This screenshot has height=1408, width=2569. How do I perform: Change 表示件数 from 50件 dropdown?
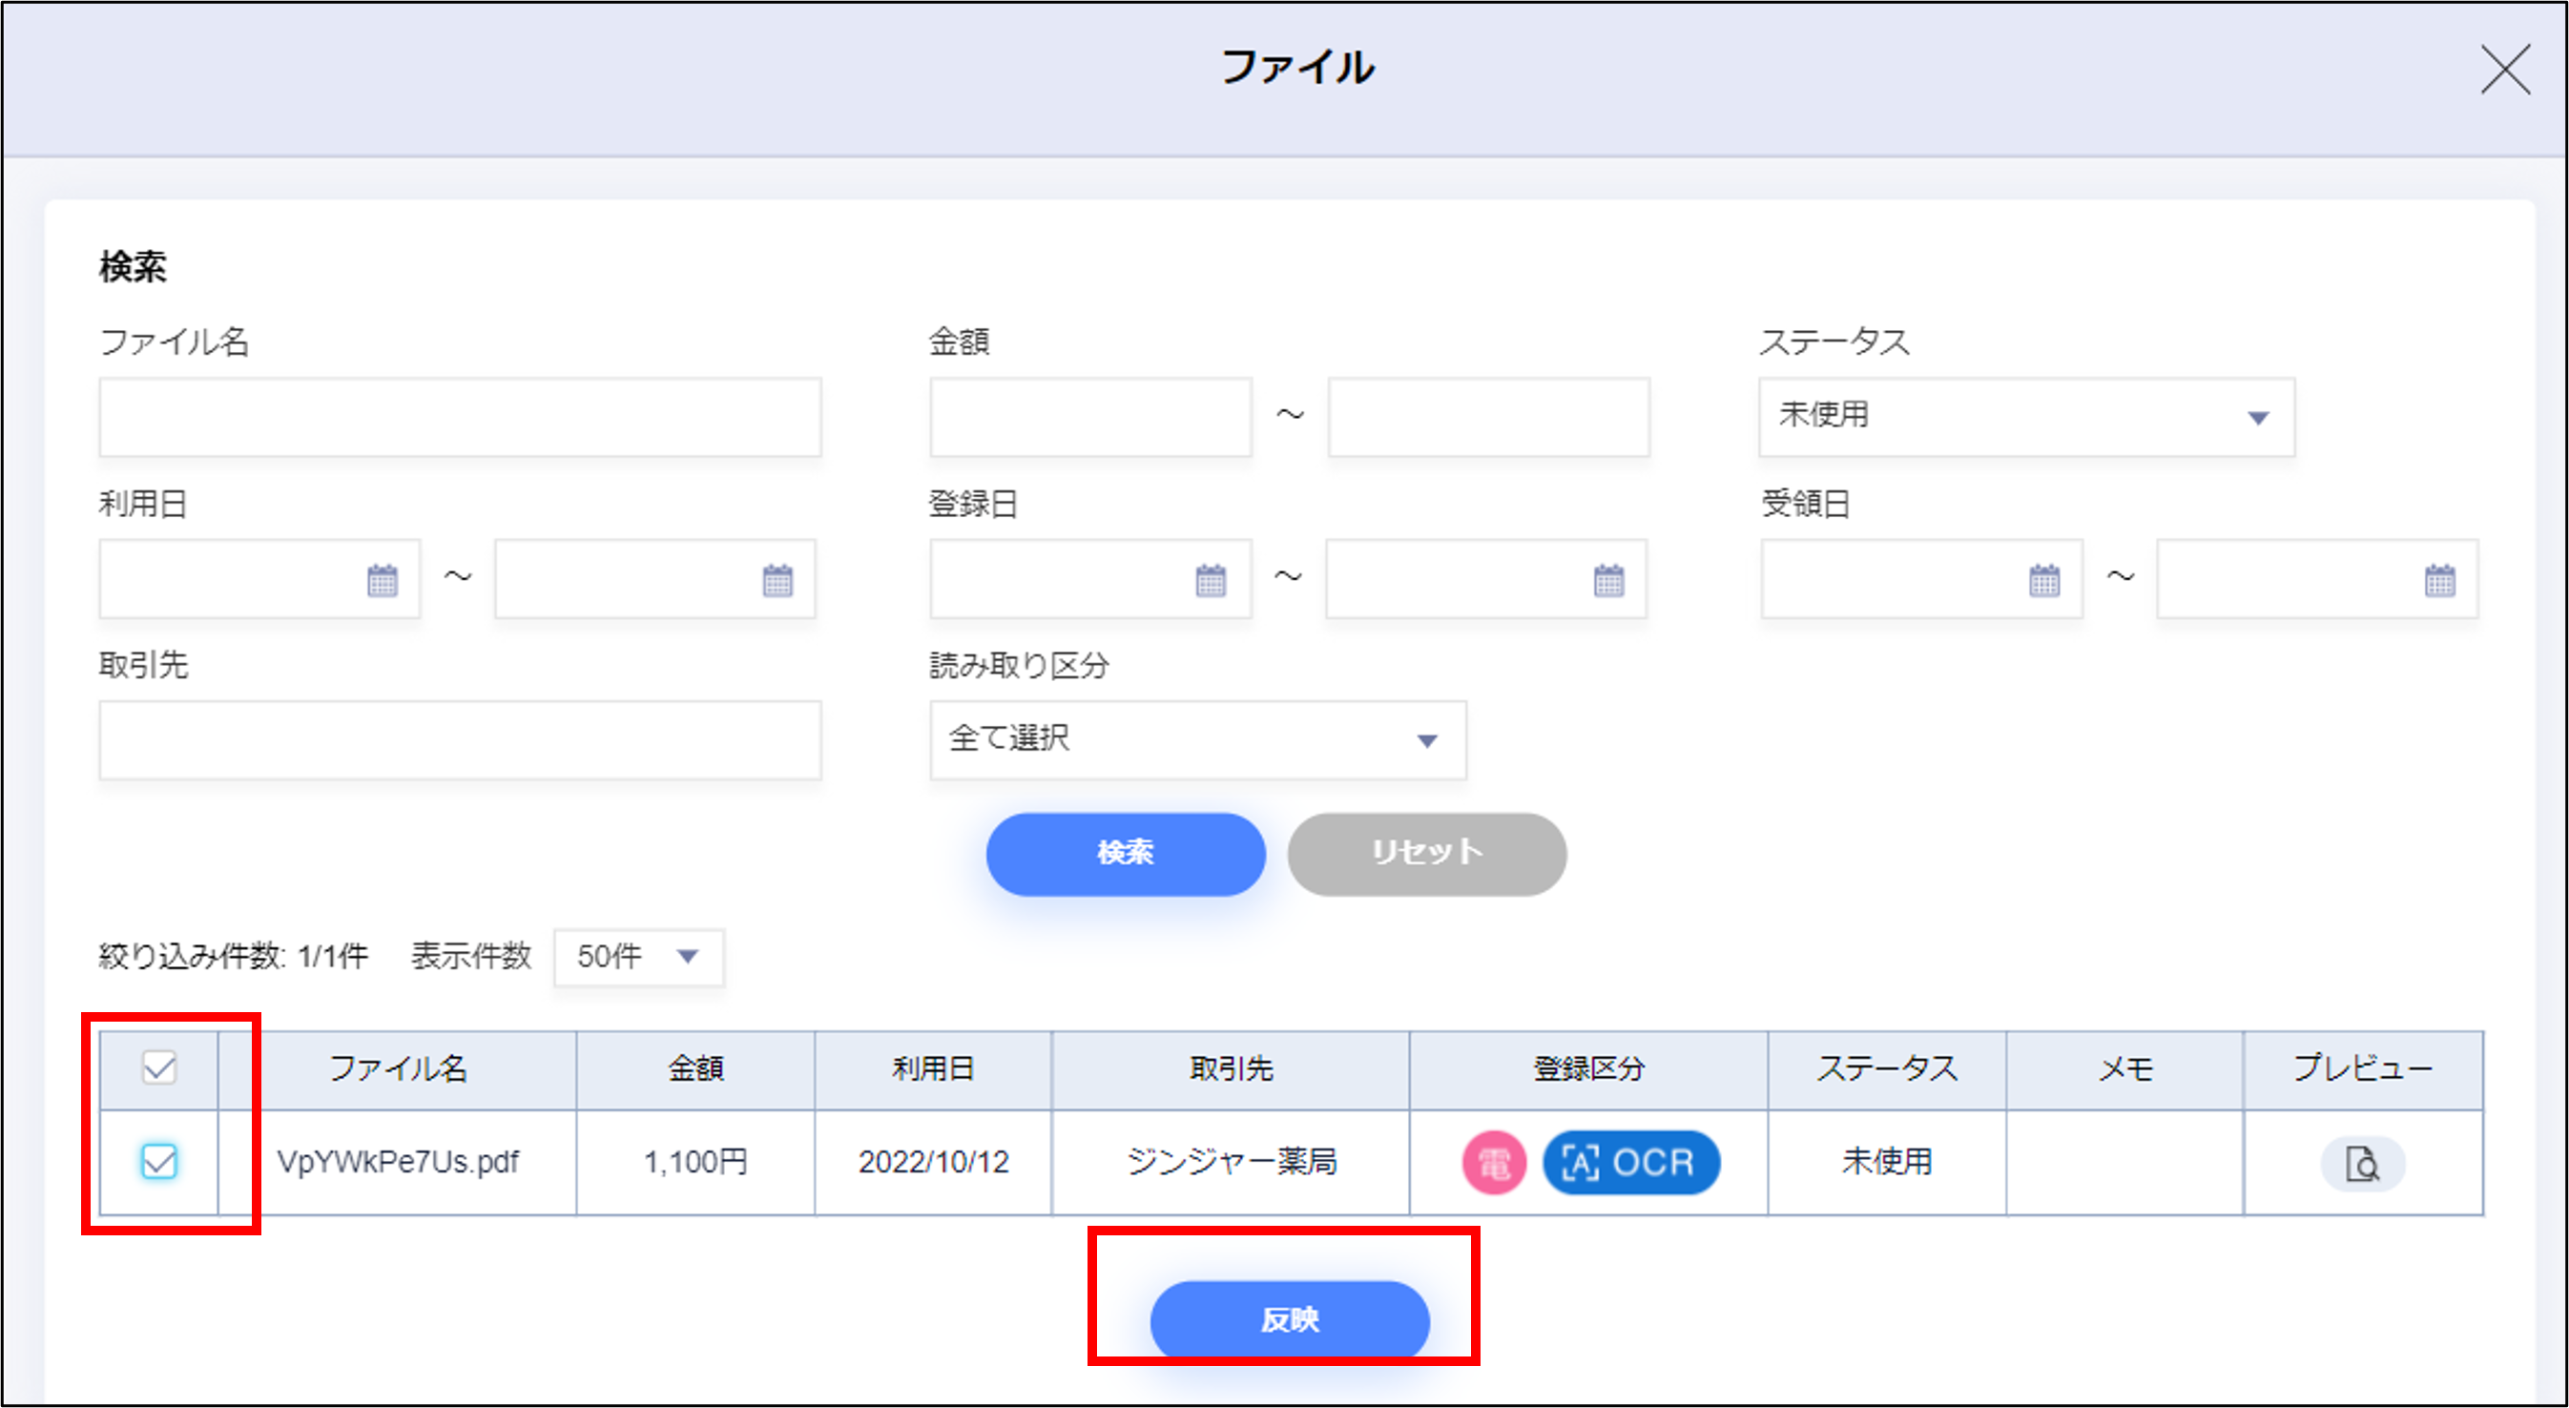(638, 958)
